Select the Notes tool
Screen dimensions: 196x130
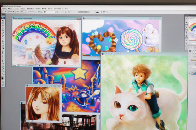point(3,66)
